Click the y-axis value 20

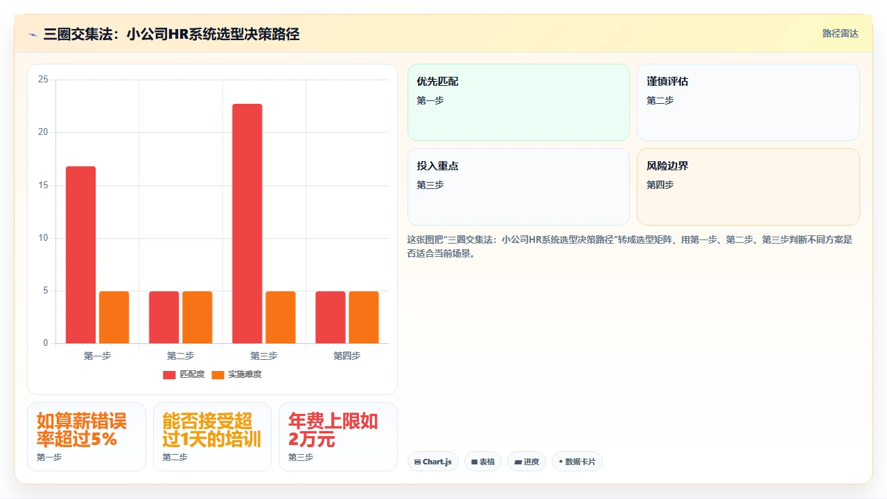point(43,132)
